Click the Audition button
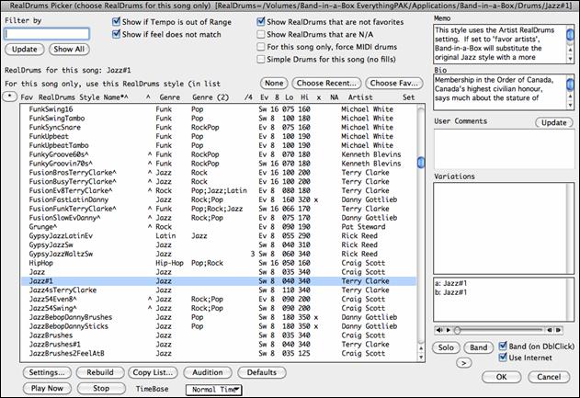The height and width of the screenshot is (398, 580). pyautogui.click(x=208, y=372)
